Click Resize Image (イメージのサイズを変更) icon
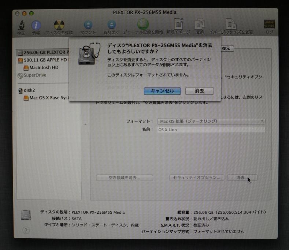 coord(231,24)
